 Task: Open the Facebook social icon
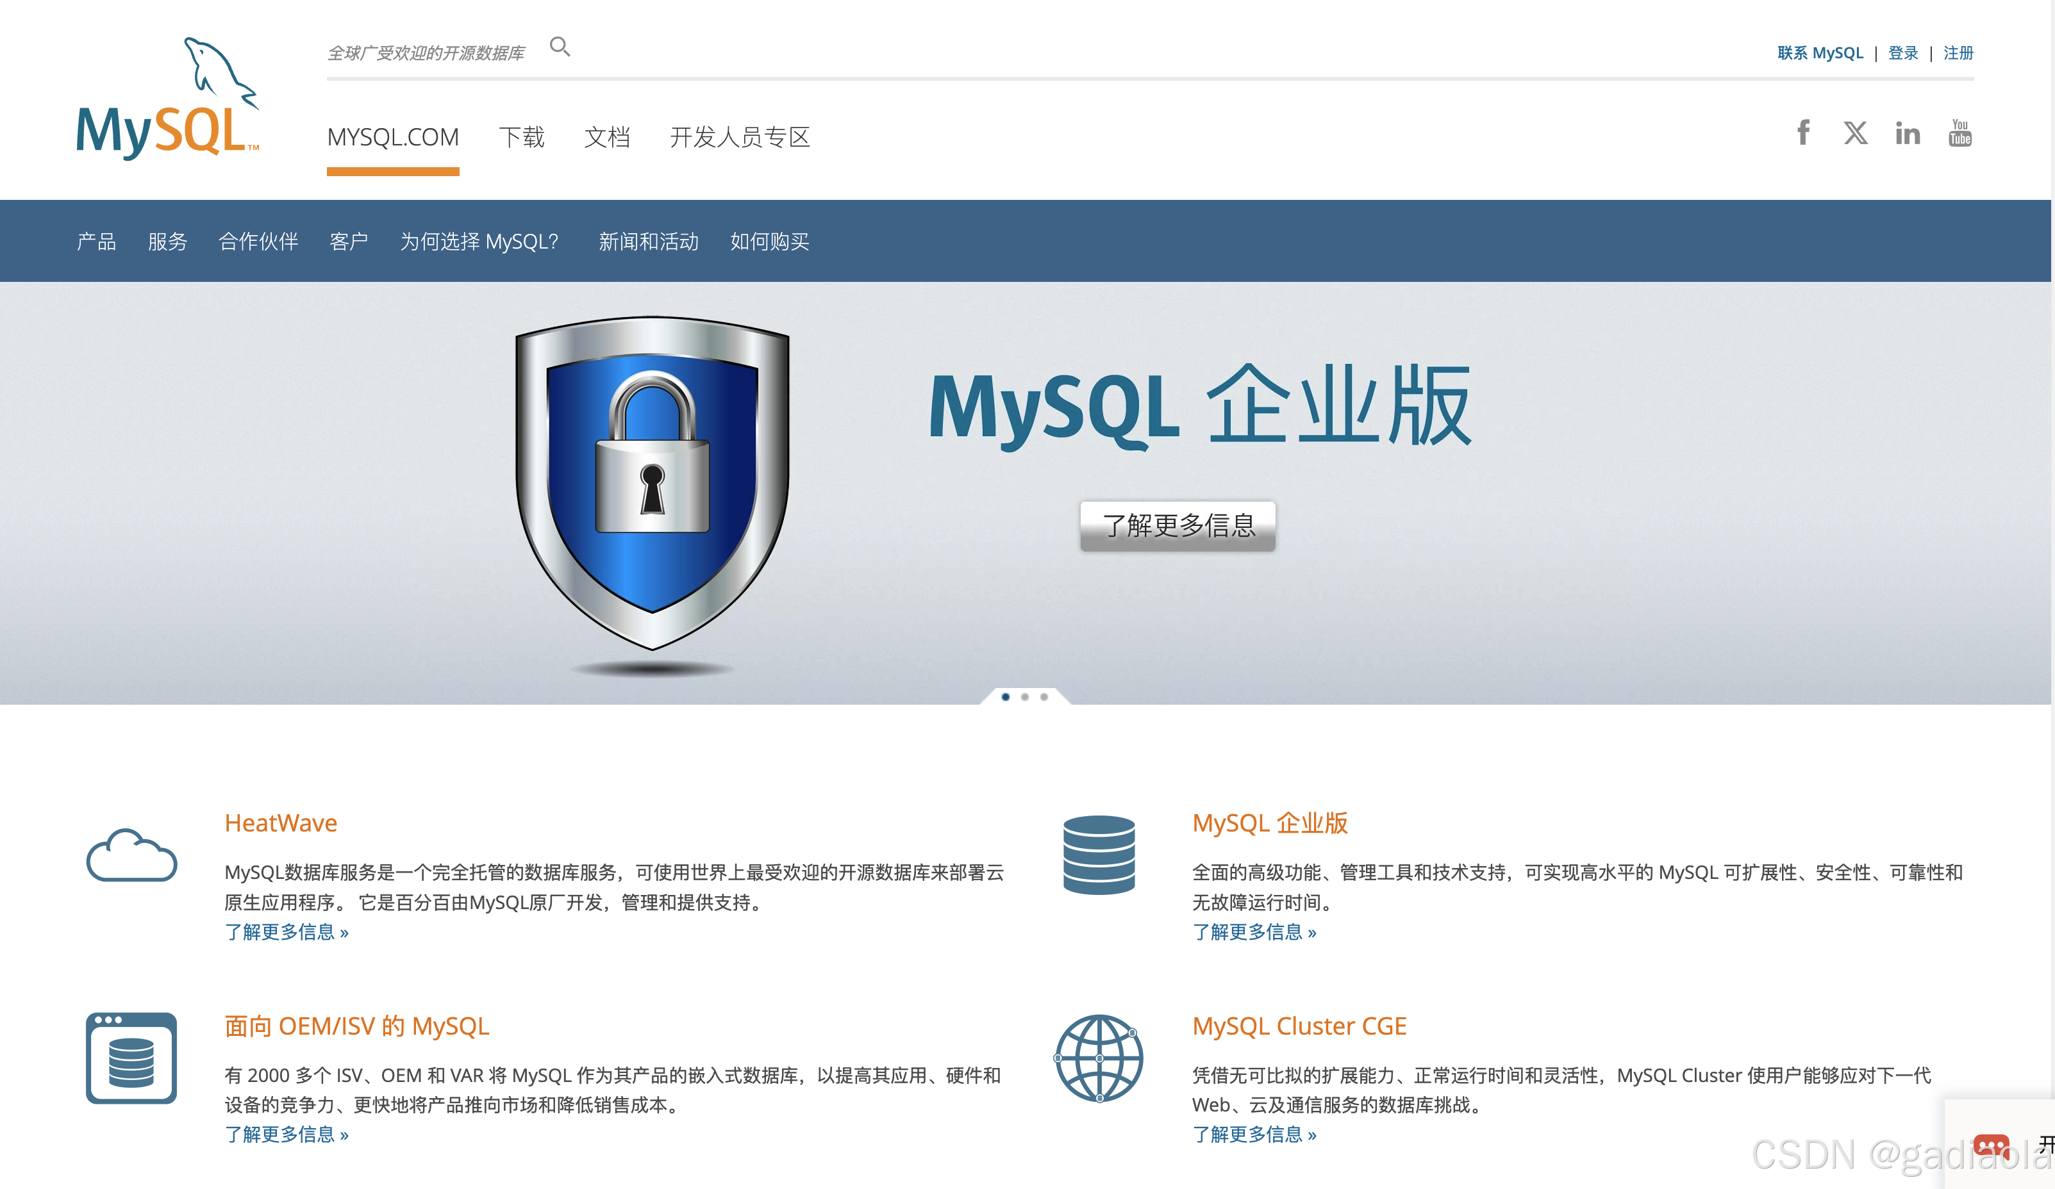coord(1803,133)
